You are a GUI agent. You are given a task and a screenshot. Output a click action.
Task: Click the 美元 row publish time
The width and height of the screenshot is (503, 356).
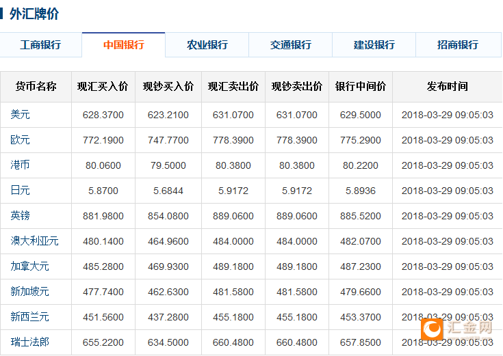[447, 115]
